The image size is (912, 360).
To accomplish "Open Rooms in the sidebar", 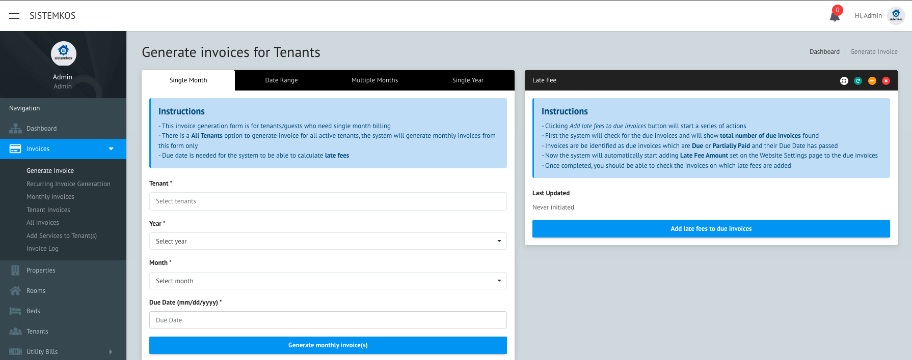I will click(63, 291).
